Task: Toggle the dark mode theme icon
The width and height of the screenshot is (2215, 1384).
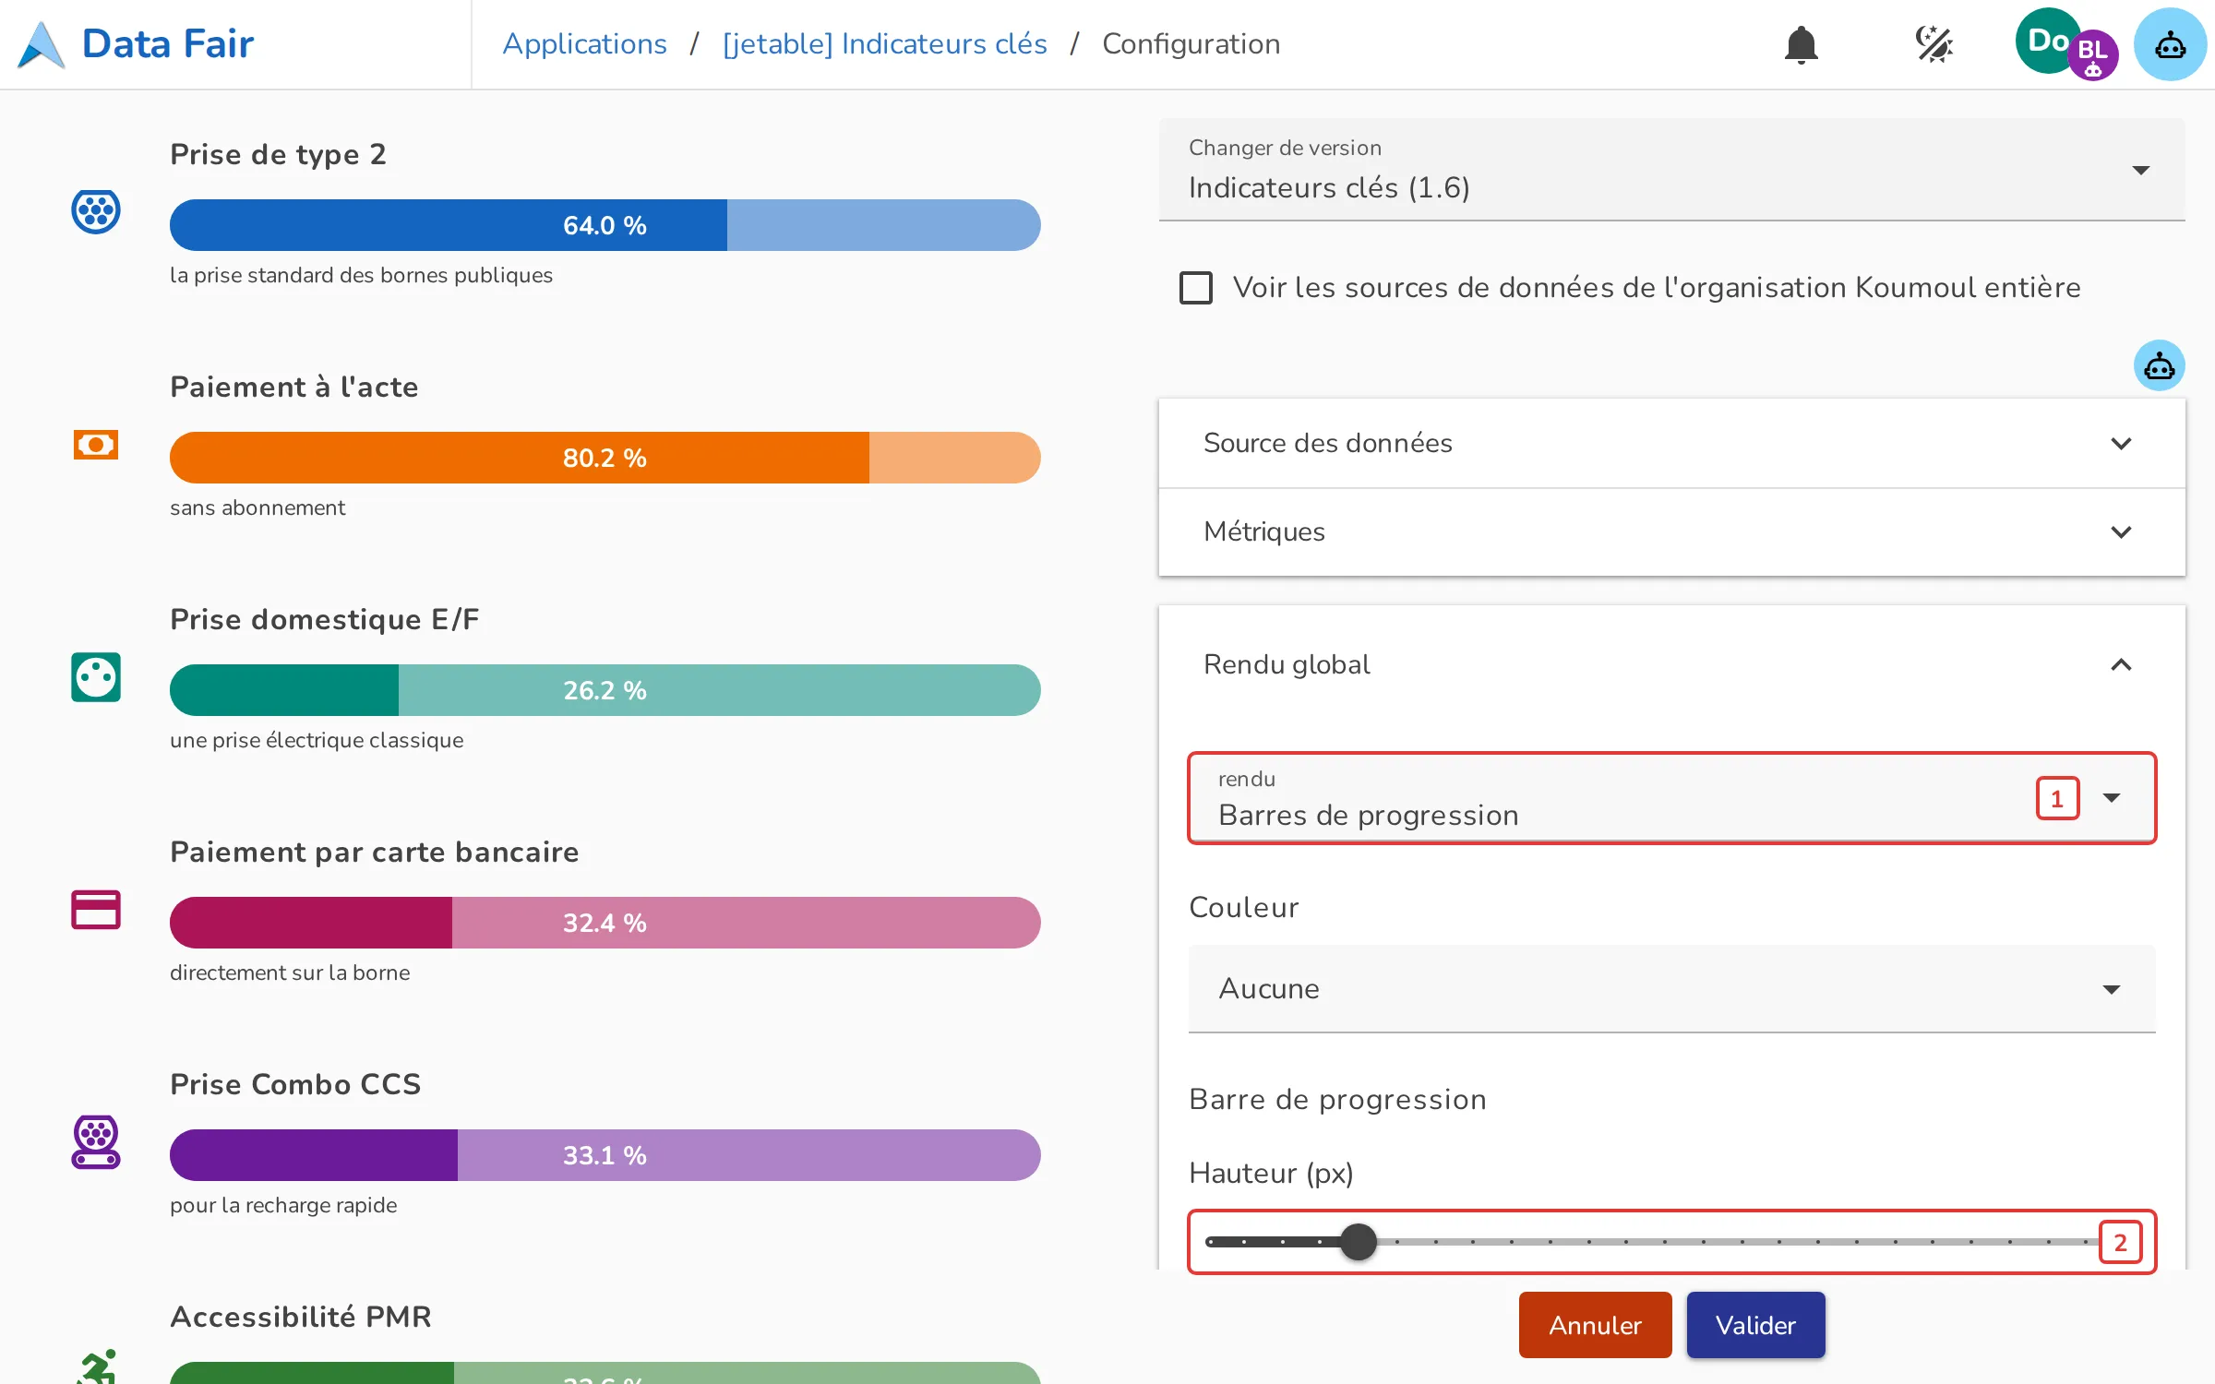Action: (1934, 44)
